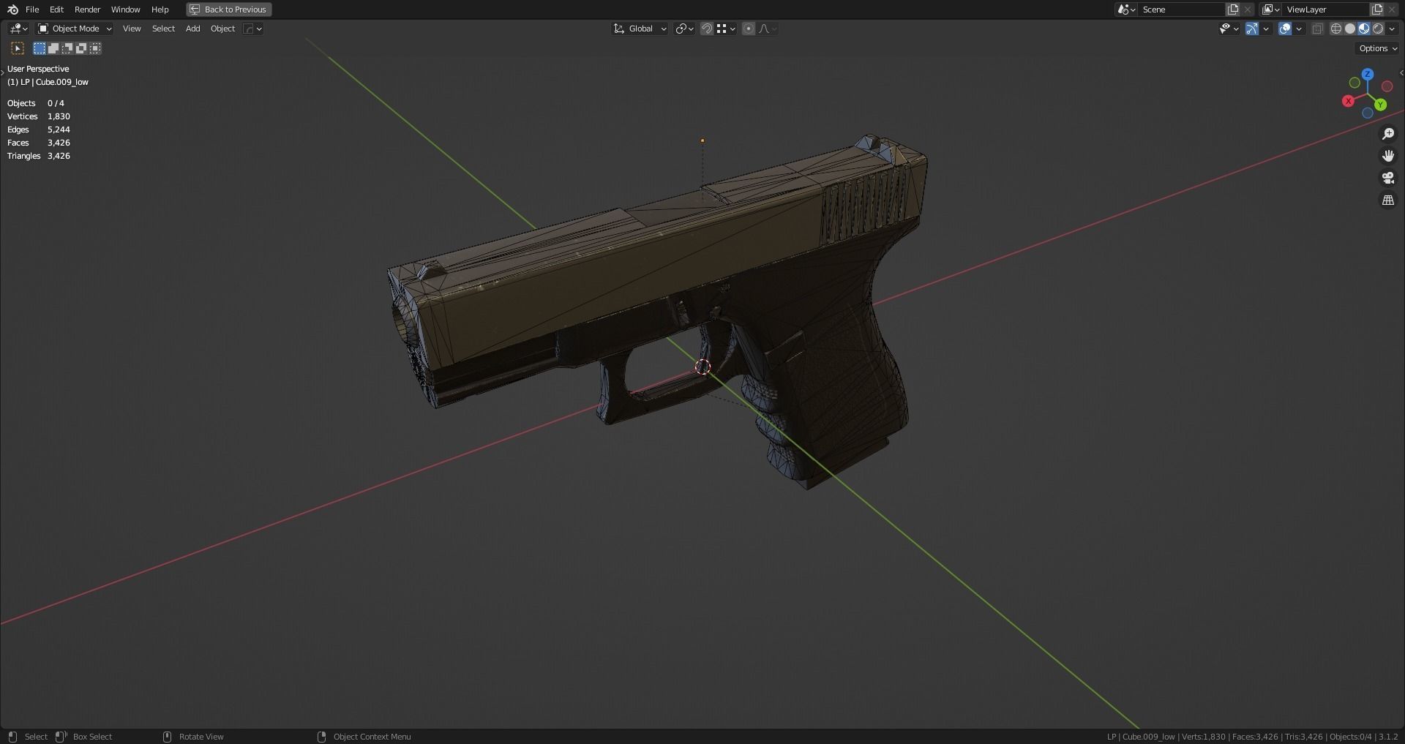Click the Z axis on the navigation gizmo
This screenshot has width=1405, height=744.
coord(1367,74)
